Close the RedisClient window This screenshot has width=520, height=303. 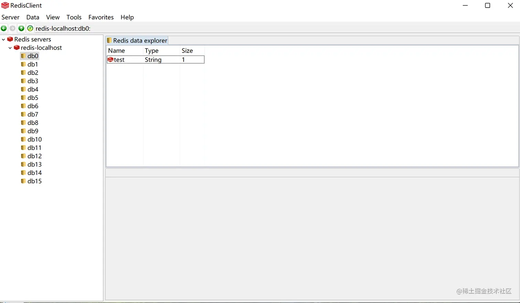point(510,5)
